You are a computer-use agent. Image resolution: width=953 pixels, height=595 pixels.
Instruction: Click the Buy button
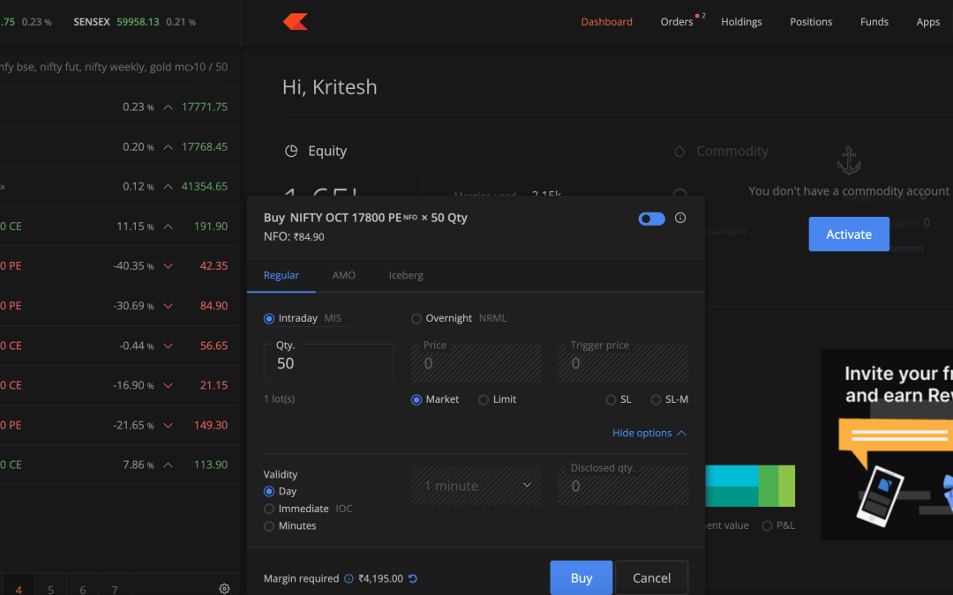pos(581,578)
